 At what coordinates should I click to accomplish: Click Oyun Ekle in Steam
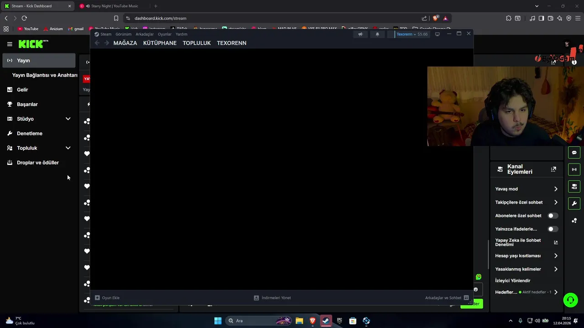(107, 298)
